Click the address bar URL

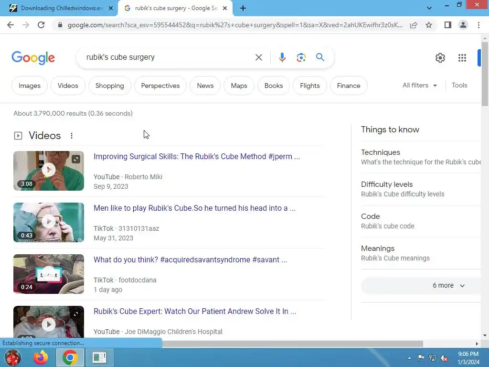tap(234, 25)
